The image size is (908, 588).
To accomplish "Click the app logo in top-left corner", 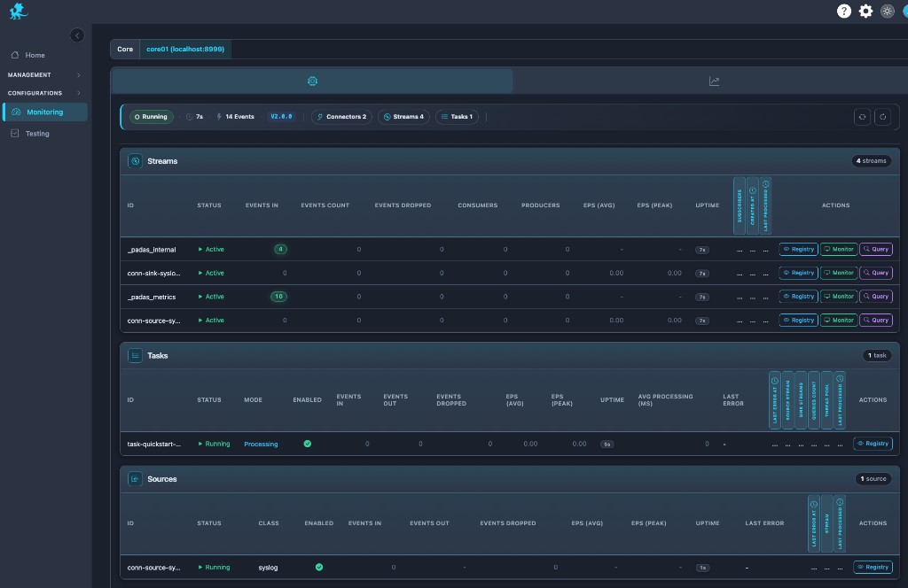I will 19,11.
